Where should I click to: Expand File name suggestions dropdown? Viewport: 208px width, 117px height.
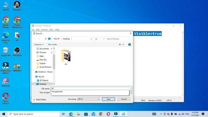[131, 88]
